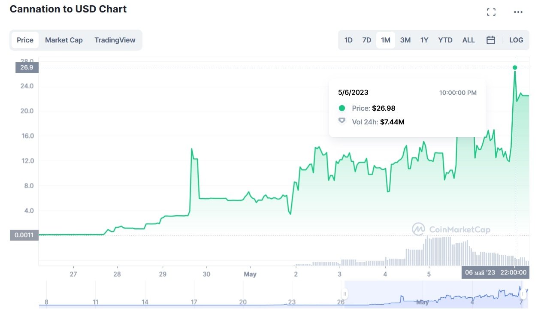Select the 1M time range
Screen dimensions: 538x314
pos(386,40)
